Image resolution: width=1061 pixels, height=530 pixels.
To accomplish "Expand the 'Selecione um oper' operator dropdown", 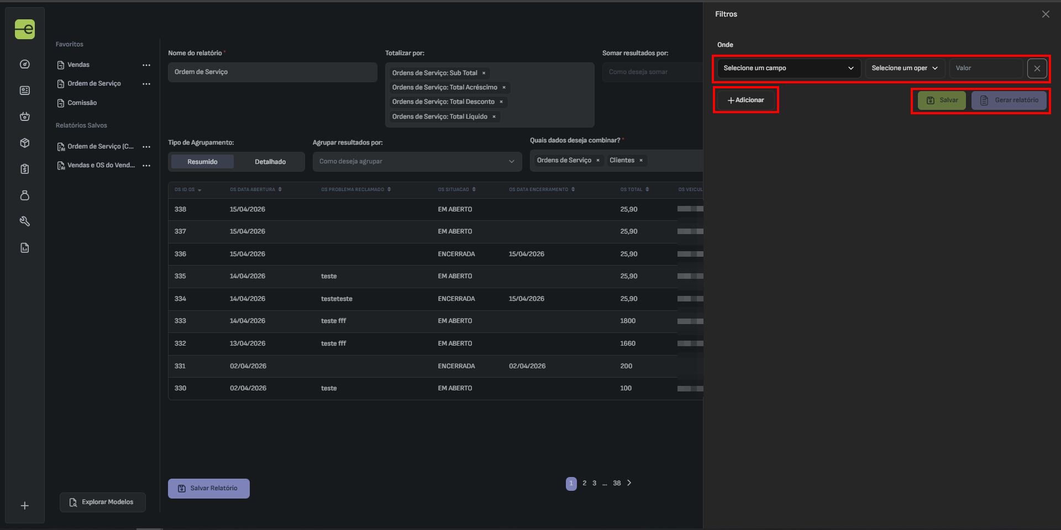I will 904,68.
